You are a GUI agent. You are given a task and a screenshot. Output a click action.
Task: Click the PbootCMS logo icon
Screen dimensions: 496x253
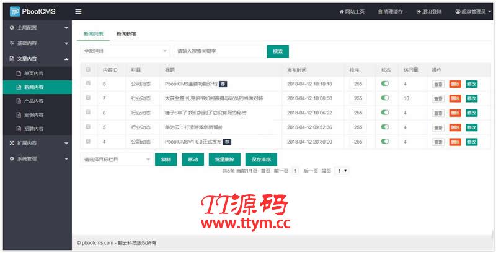[x=14, y=12]
